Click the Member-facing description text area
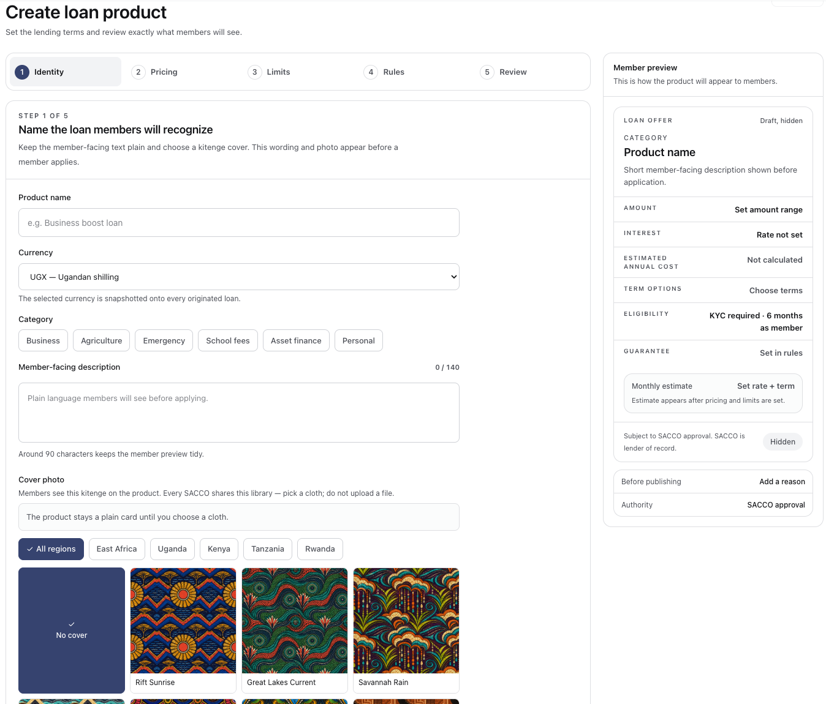Screen dimensions: 826x704 [x=239, y=413]
